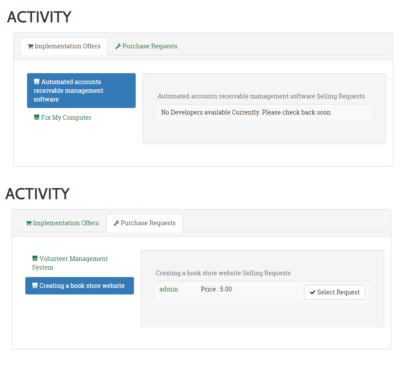Click the wrench icon on the inactive Purchase Requests tab
The width and height of the screenshot is (404, 365).
pos(118,46)
